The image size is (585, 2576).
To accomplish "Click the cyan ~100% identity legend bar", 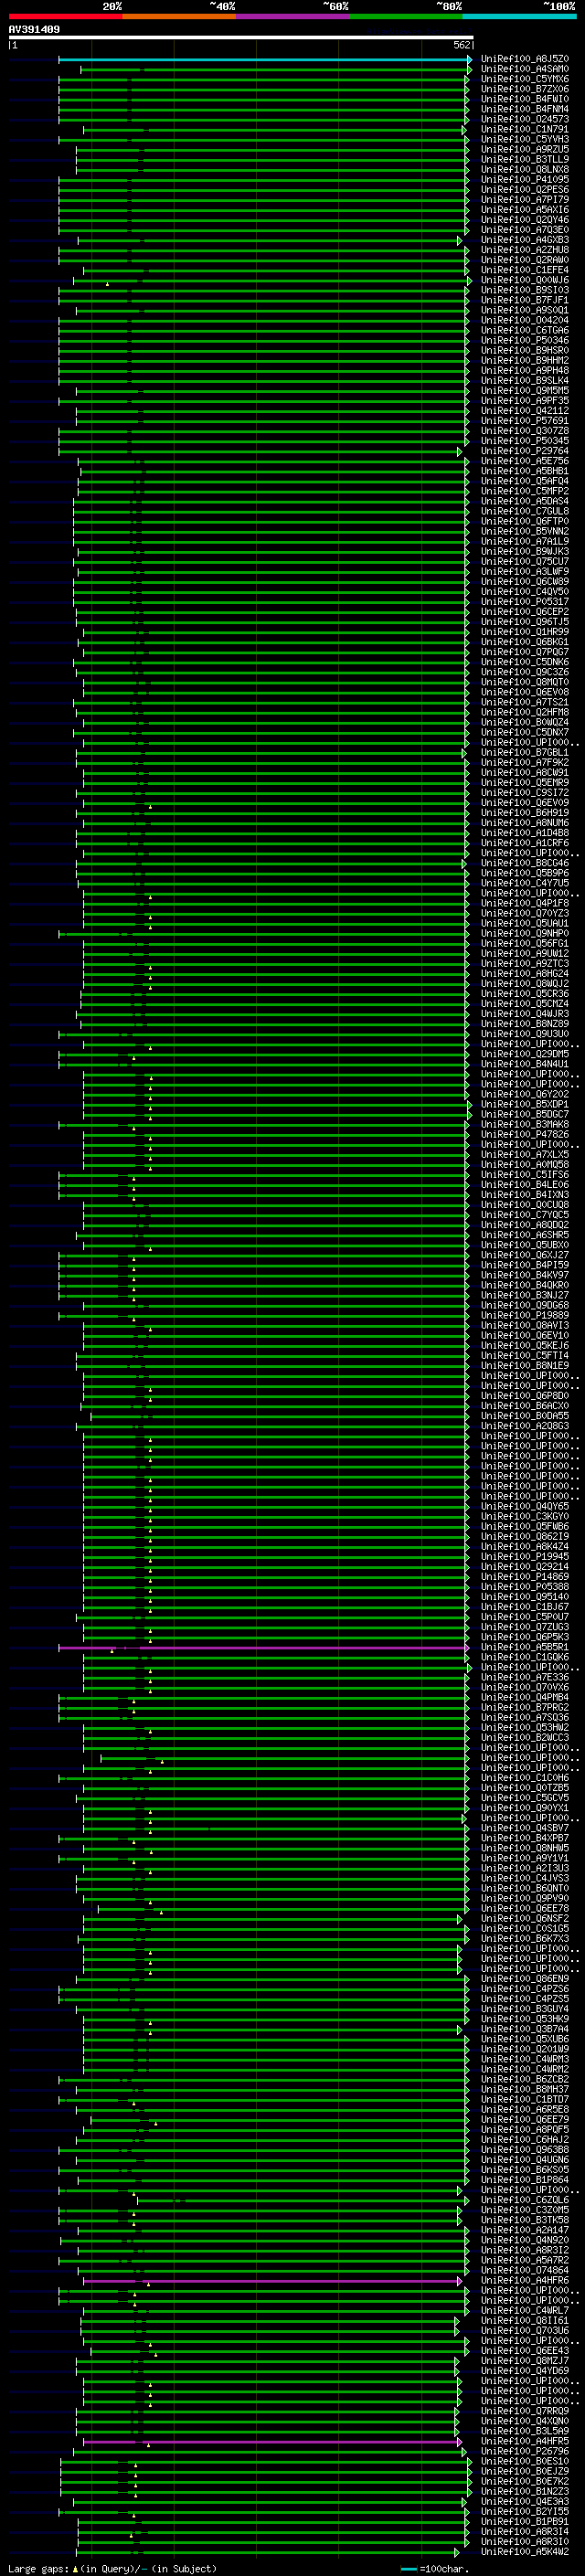I will 520,16.
